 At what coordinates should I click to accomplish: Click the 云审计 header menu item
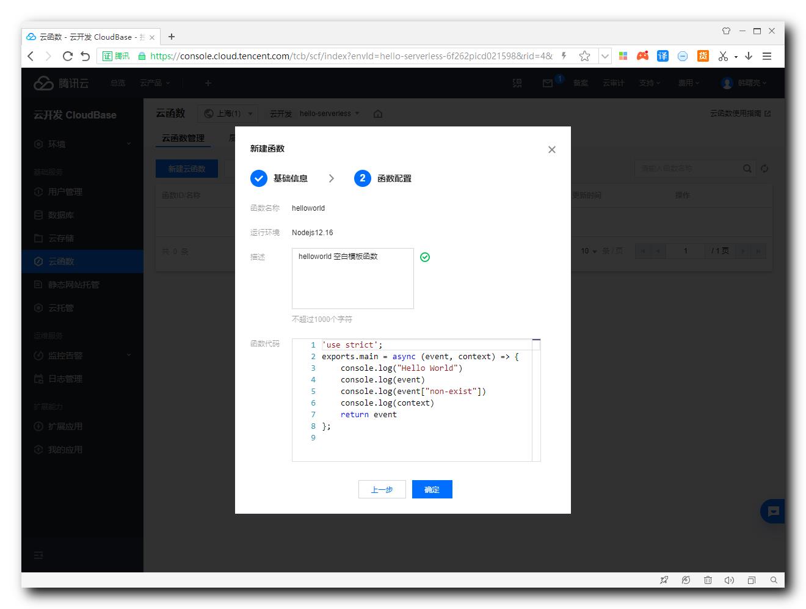[614, 83]
